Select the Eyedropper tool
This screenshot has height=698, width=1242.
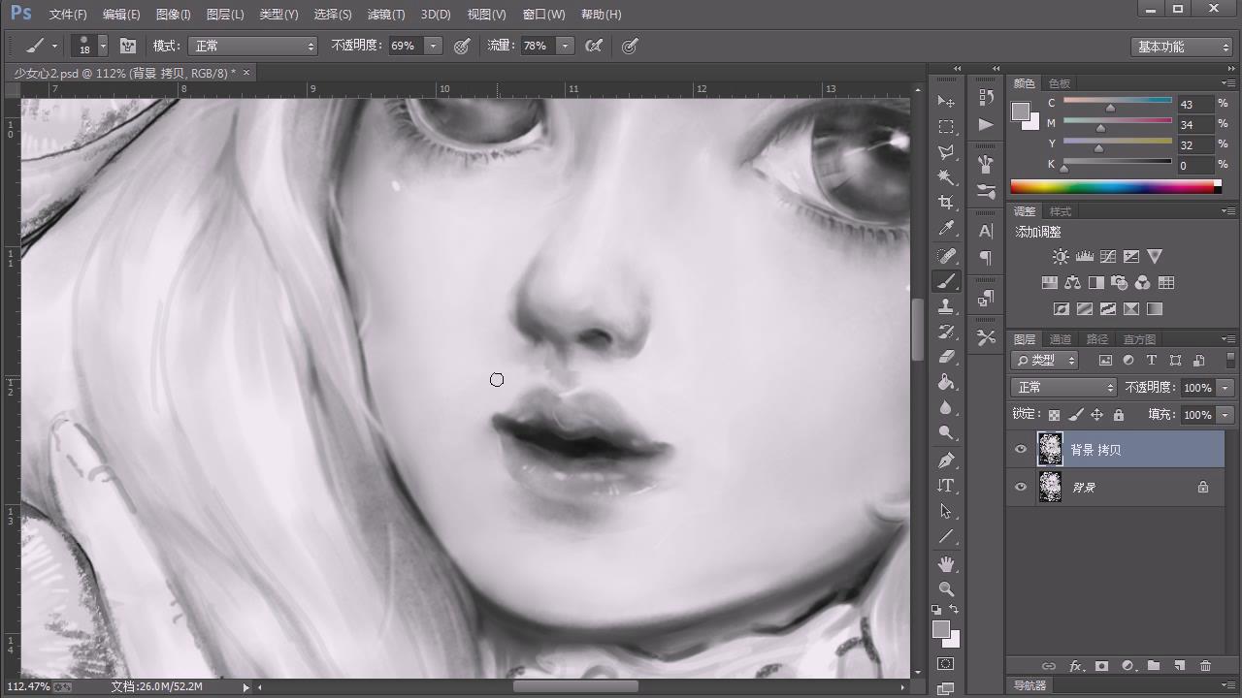(x=946, y=229)
